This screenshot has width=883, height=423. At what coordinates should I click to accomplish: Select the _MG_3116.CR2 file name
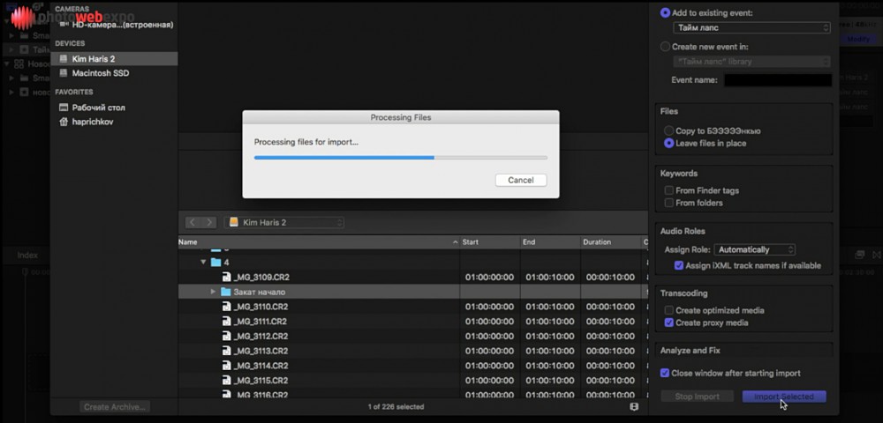(x=260, y=395)
